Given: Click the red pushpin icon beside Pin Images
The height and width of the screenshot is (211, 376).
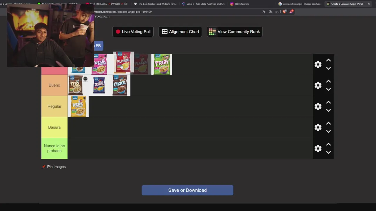Looking at the screenshot, I should point(43,167).
